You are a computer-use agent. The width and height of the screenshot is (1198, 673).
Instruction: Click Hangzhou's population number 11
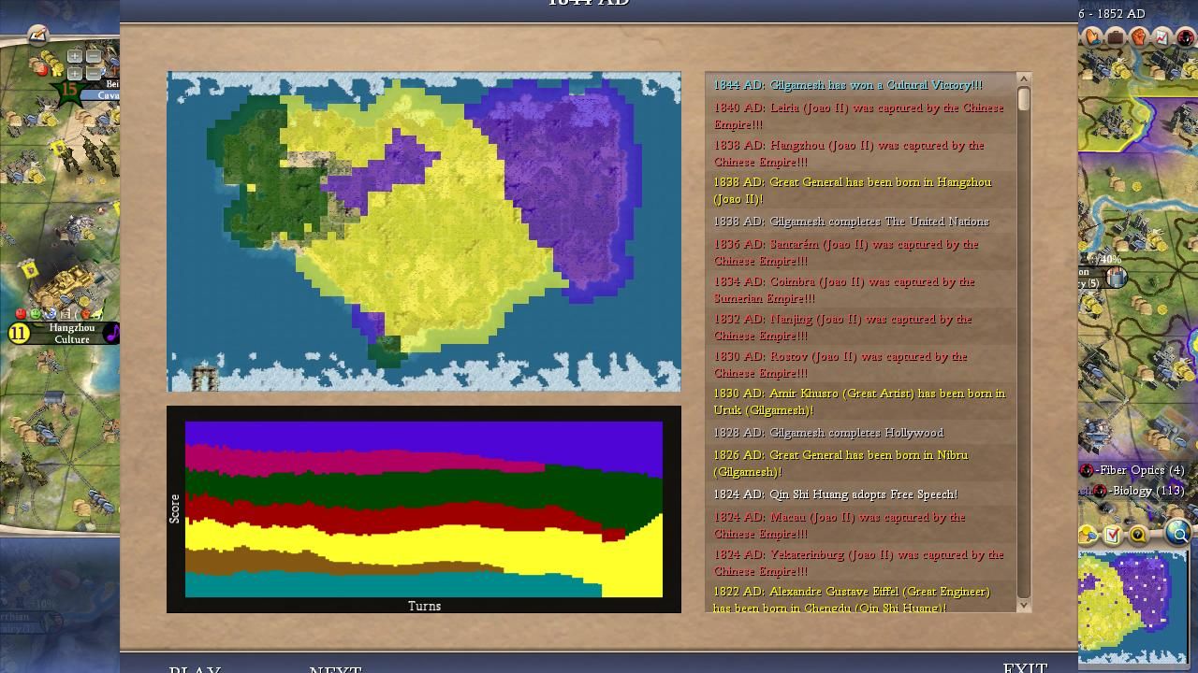click(x=19, y=333)
